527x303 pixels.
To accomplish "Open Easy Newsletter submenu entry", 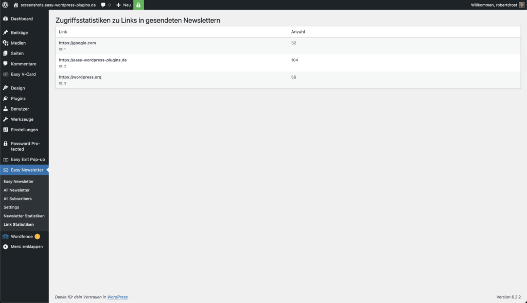I will [x=19, y=182].
